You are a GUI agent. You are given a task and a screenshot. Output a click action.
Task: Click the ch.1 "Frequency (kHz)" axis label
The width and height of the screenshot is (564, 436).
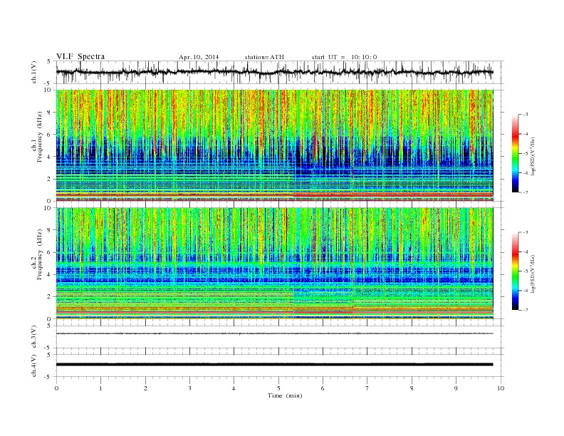tap(40, 137)
